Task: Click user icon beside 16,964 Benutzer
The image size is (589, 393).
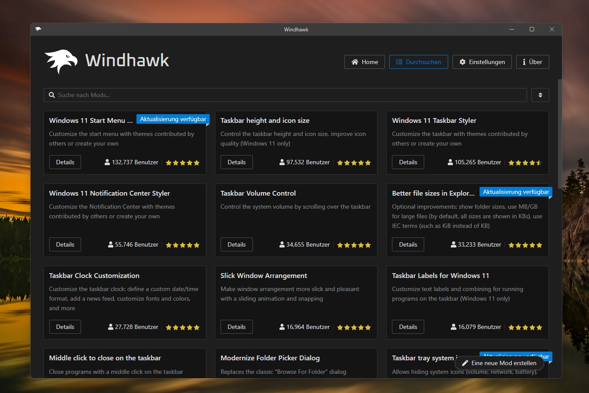Action: click(x=282, y=327)
